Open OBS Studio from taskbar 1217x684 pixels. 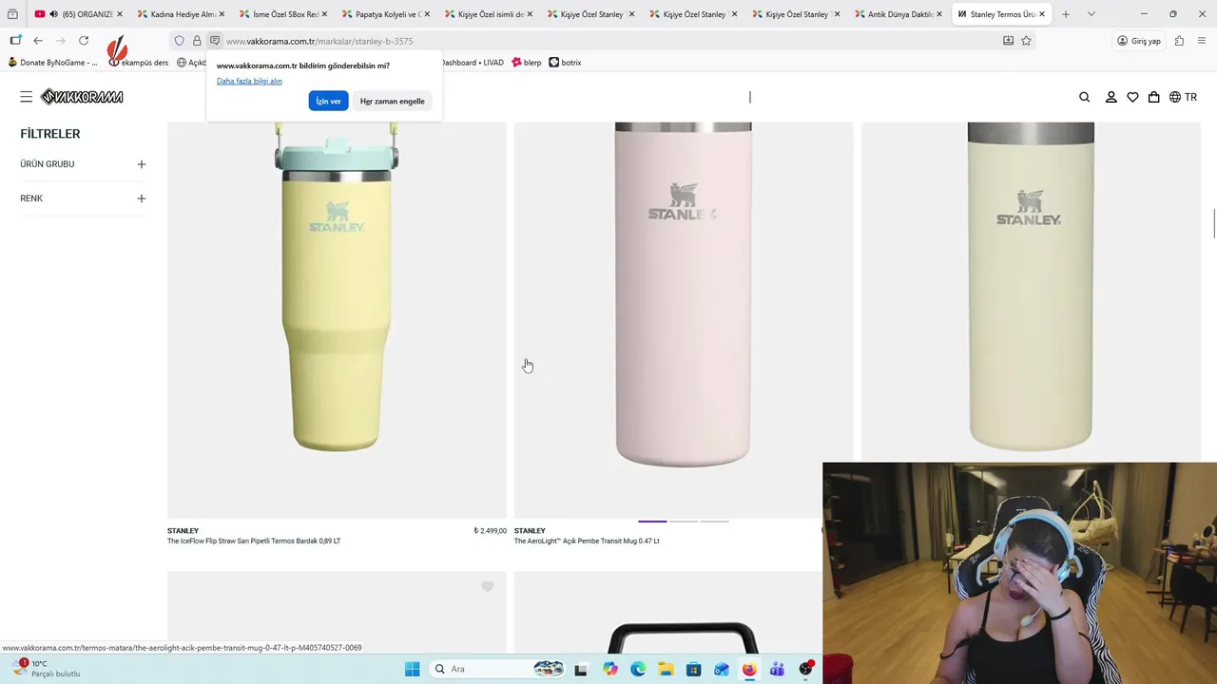tap(805, 669)
